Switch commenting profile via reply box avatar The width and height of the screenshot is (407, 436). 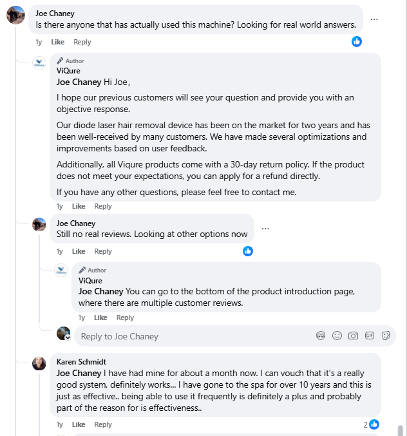coord(63,334)
